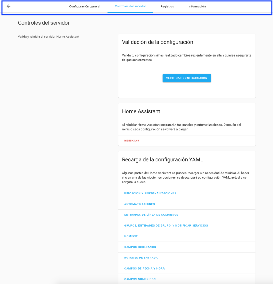
Task: Click the red Reiniciar button
Action: click(x=132, y=141)
